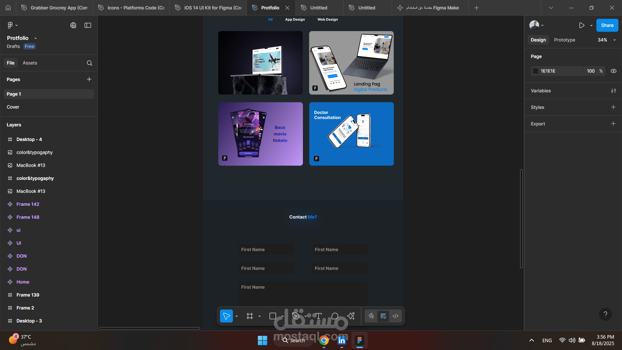Open the Figma main menu icon
The height and width of the screenshot is (350, 622).
[10, 25]
